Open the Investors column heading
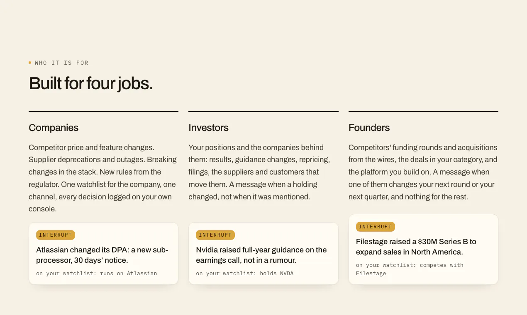 coord(208,128)
